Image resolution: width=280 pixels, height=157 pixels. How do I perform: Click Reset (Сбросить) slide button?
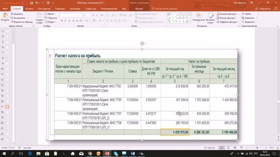(51, 18)
